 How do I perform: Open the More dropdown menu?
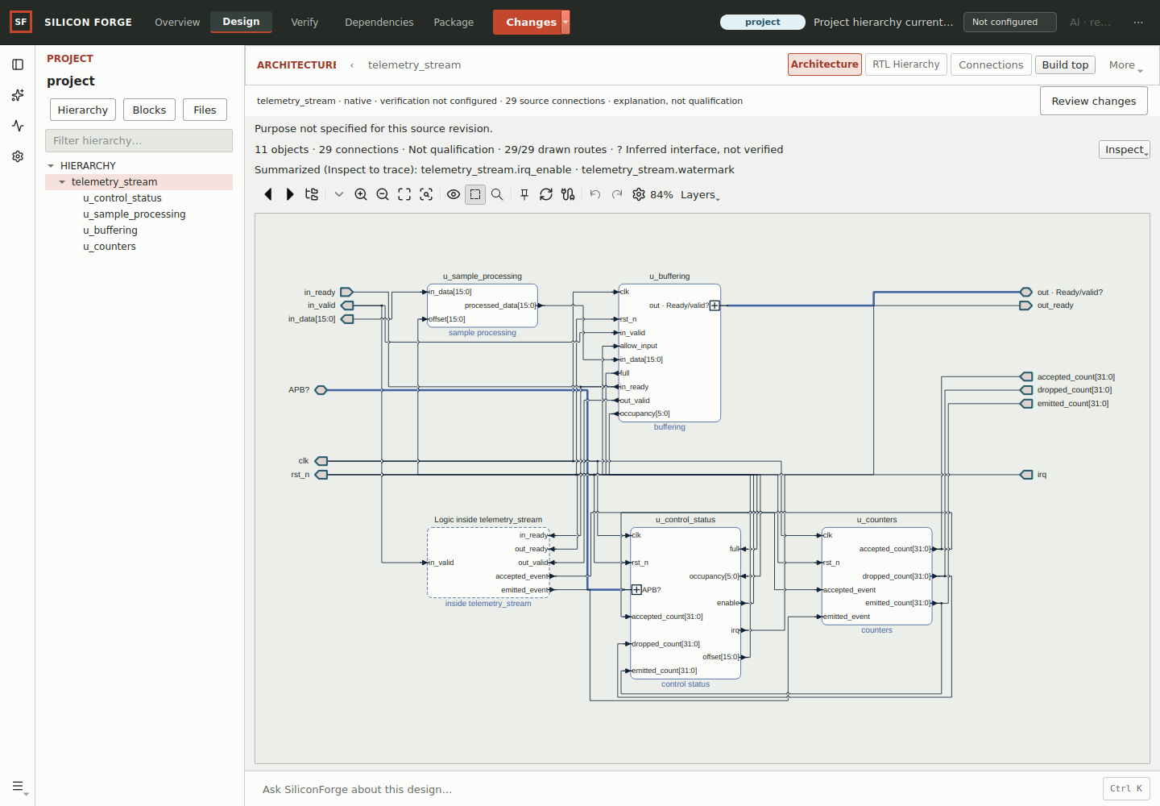(x=1125, y=65)
